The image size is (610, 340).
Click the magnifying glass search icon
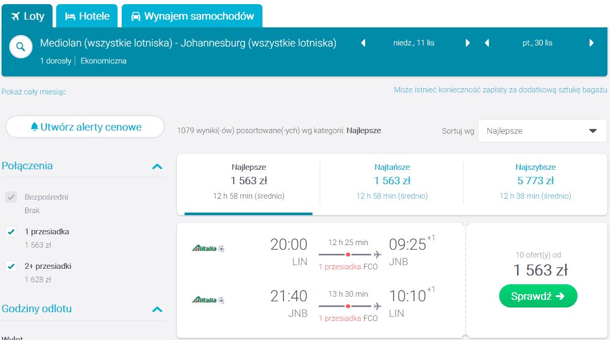[21, 47]
